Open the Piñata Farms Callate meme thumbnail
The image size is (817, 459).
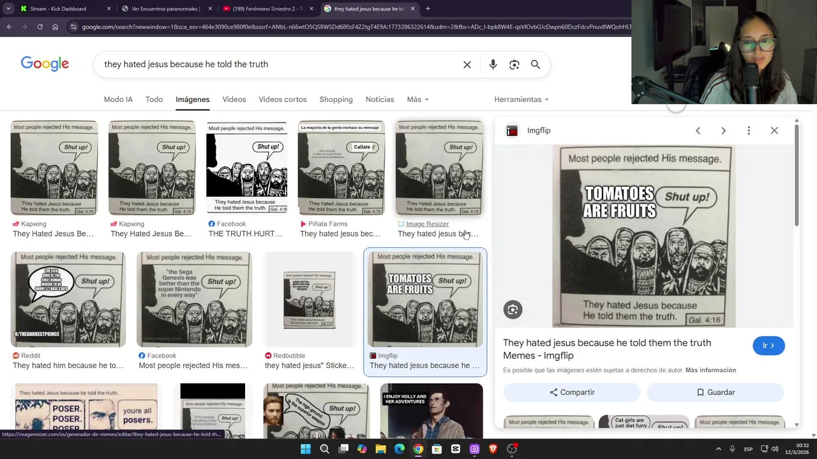click(x=341, y=168)
